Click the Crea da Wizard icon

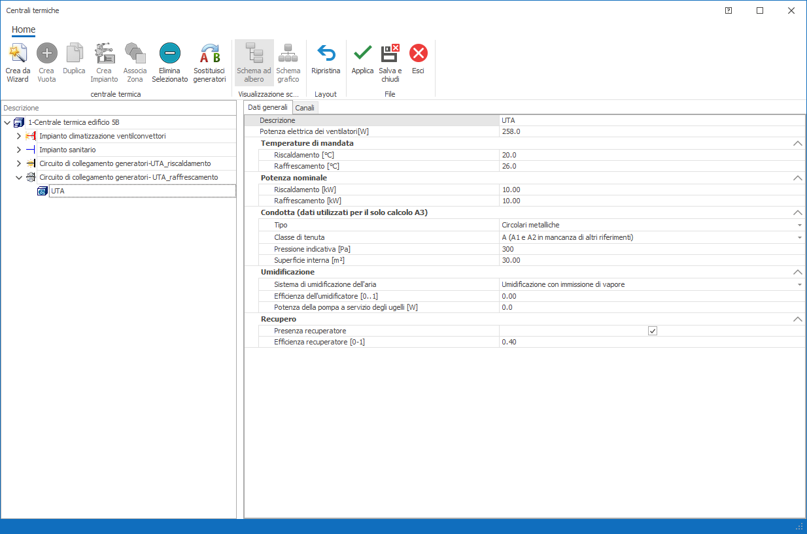point(18,53)
